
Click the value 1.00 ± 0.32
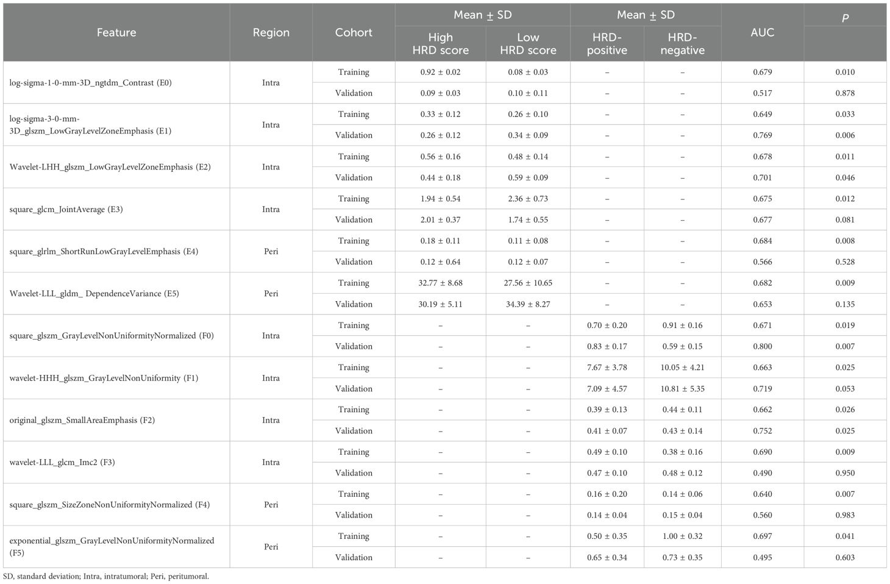(683, 536)
